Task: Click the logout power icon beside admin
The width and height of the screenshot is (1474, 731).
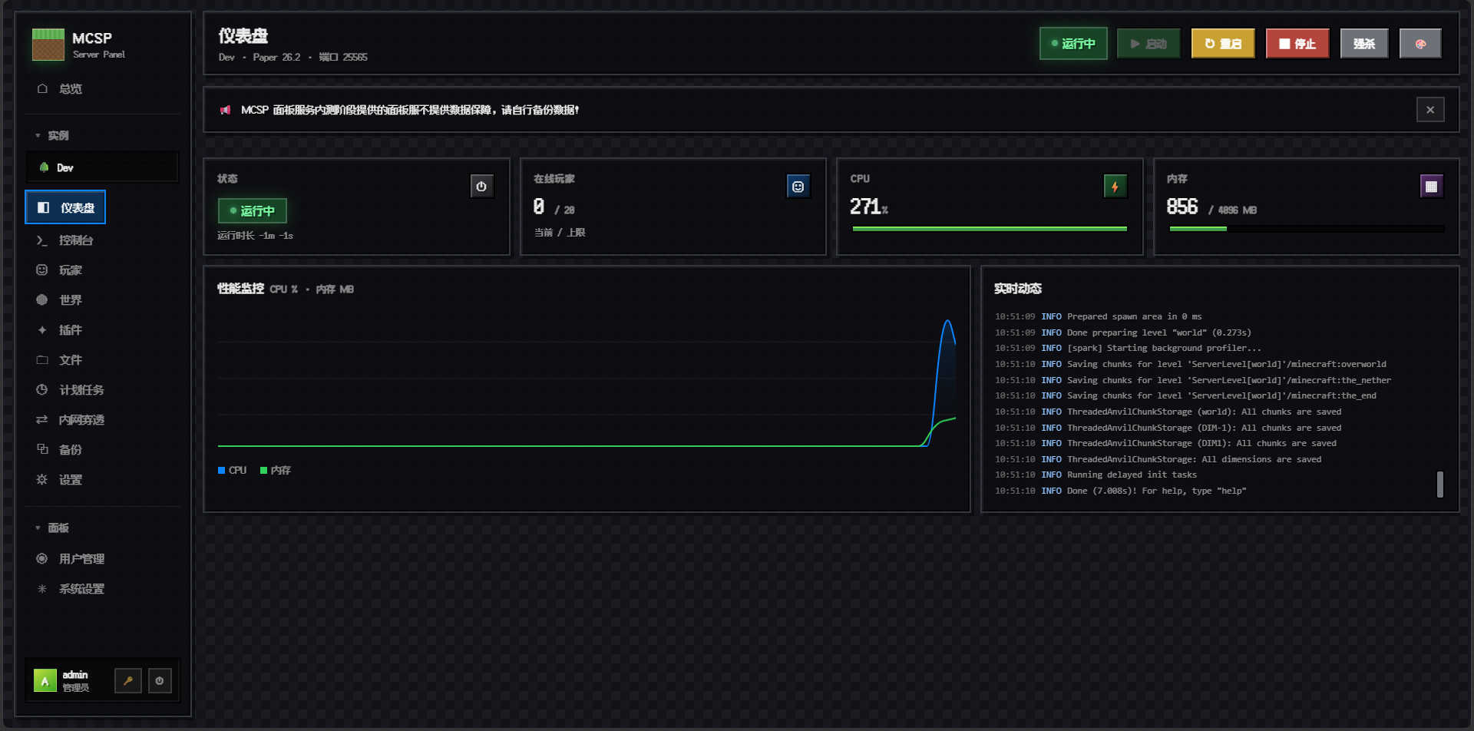Action: pyautogui.click(x=160, y=681)
